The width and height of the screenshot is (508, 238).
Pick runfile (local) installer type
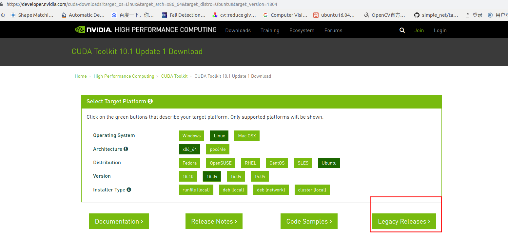(196, 190)
